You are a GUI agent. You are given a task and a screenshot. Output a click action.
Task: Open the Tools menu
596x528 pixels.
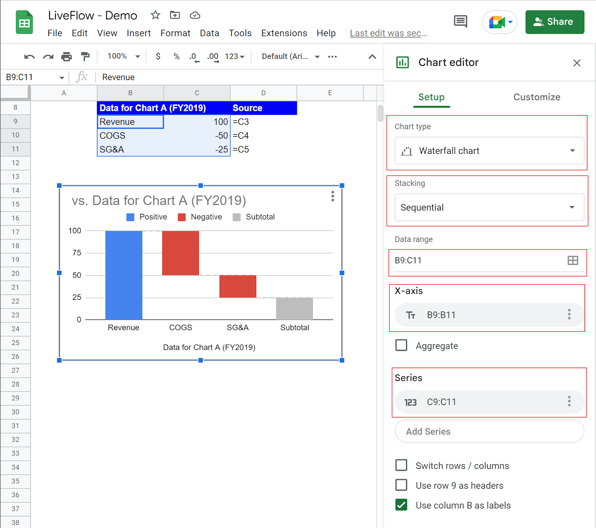point(240,33)
